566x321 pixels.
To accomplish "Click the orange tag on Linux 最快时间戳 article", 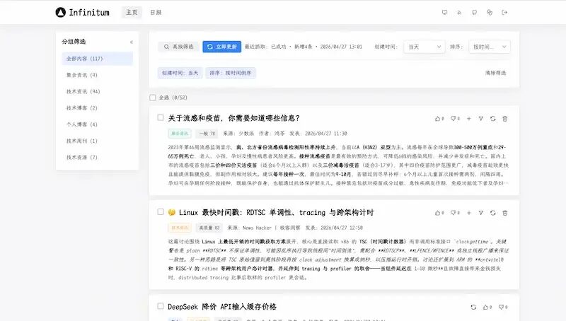I will pos(180,228).
